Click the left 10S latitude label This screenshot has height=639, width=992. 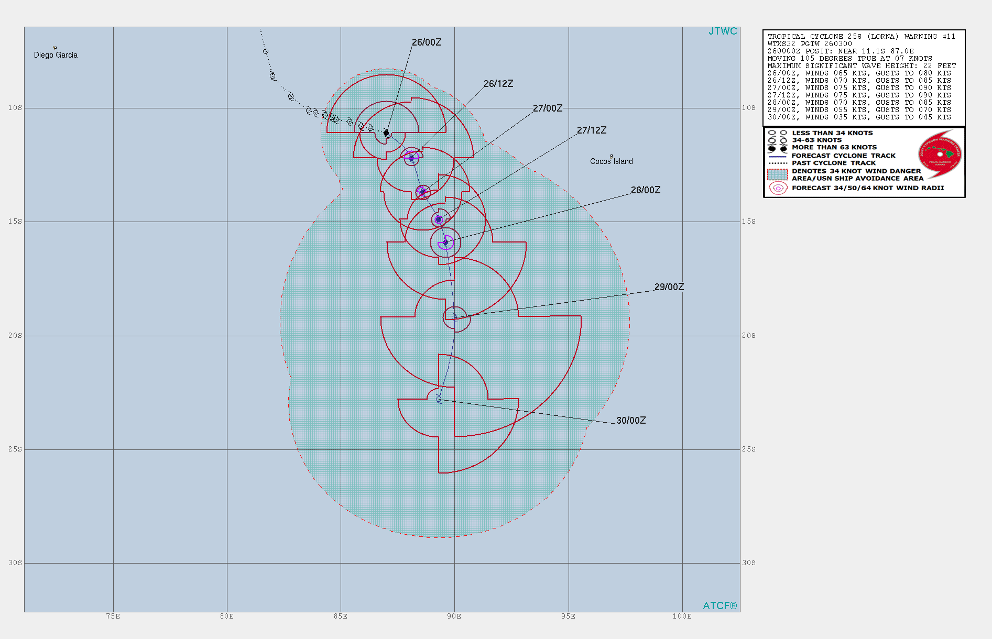click(15, 108)
